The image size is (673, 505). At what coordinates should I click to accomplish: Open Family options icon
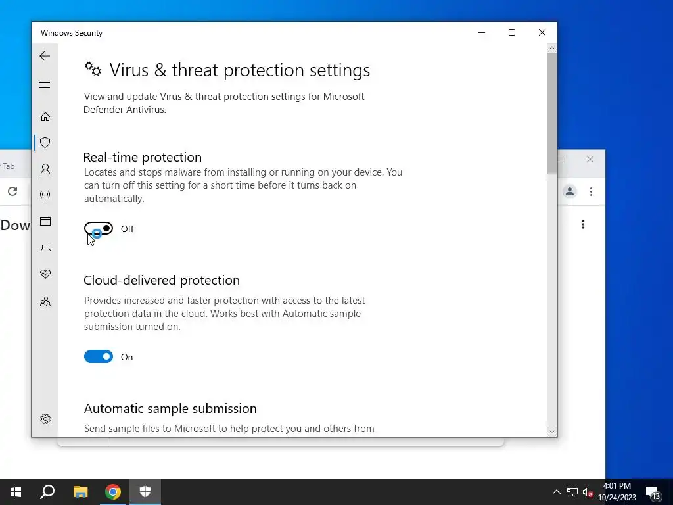(45, 301)
